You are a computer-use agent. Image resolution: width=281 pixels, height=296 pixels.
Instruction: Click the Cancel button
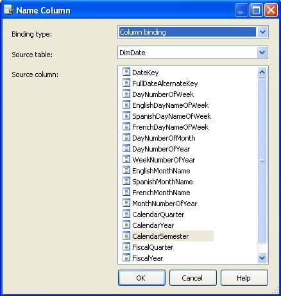(x=193, y=278)
